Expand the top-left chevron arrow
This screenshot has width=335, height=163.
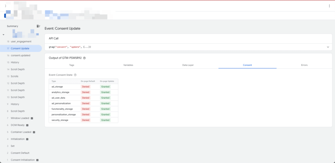click(x=6, y=6)
